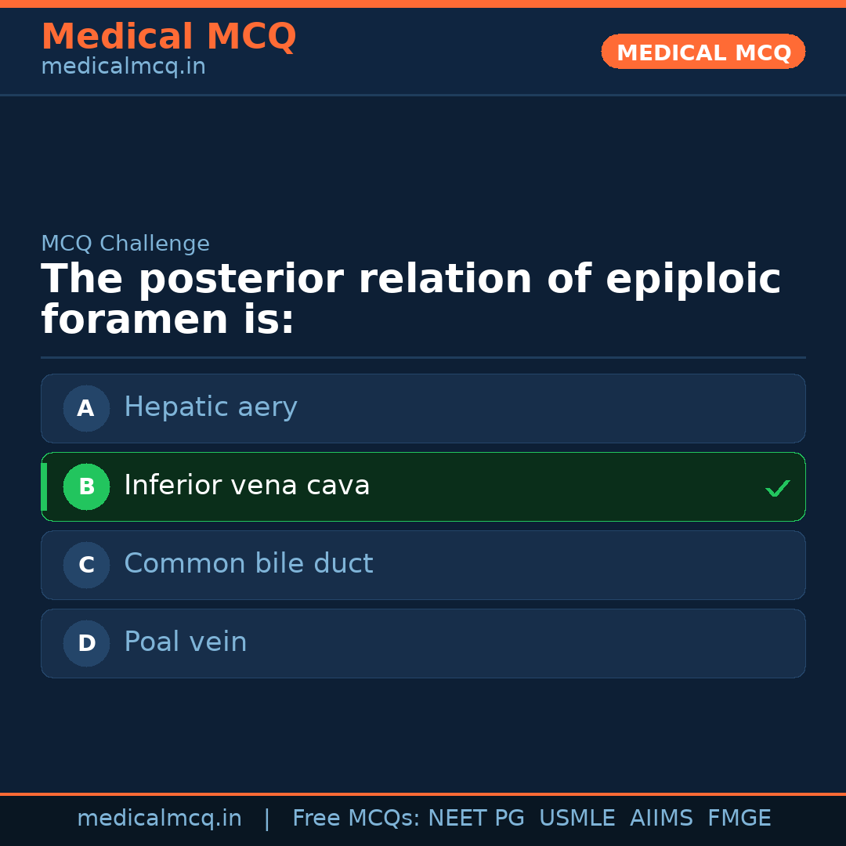Click USMLE in the footer
The width and height of the screenshot is (846, 846).
577,819
